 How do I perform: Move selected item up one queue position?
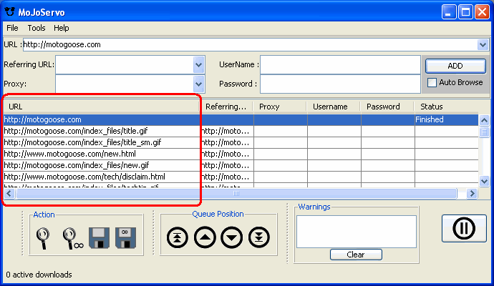tap(205, 237)
